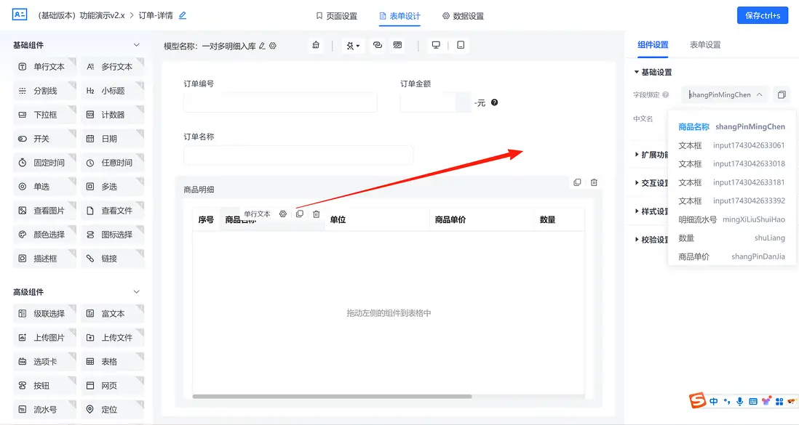This screenshot has width=799, height=425.
Task: Click the link/association icon in top toolbar
Action: pyautogui.click(x=377, y=44)
